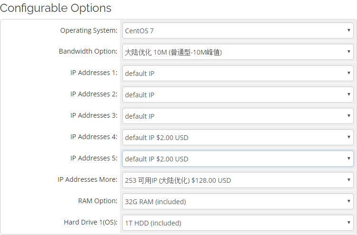The image size is (357, 235).
Task: Open the IP Addresses 1 dropdown
Action: (x=238, y=74)
